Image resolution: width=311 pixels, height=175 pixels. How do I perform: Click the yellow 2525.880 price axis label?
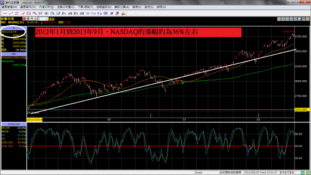(x=302, y=110)
